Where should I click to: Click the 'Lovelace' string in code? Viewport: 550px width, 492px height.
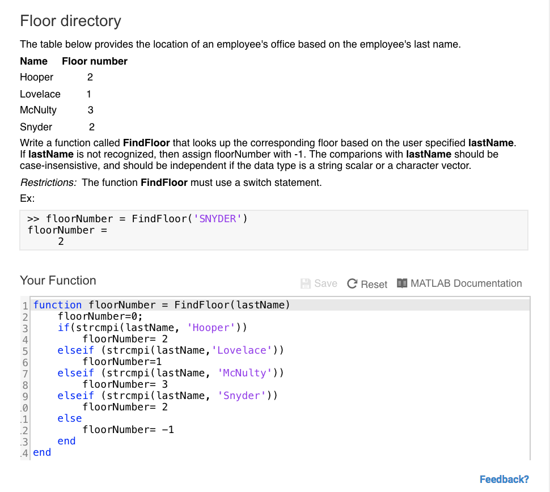(x=242, y=350)
